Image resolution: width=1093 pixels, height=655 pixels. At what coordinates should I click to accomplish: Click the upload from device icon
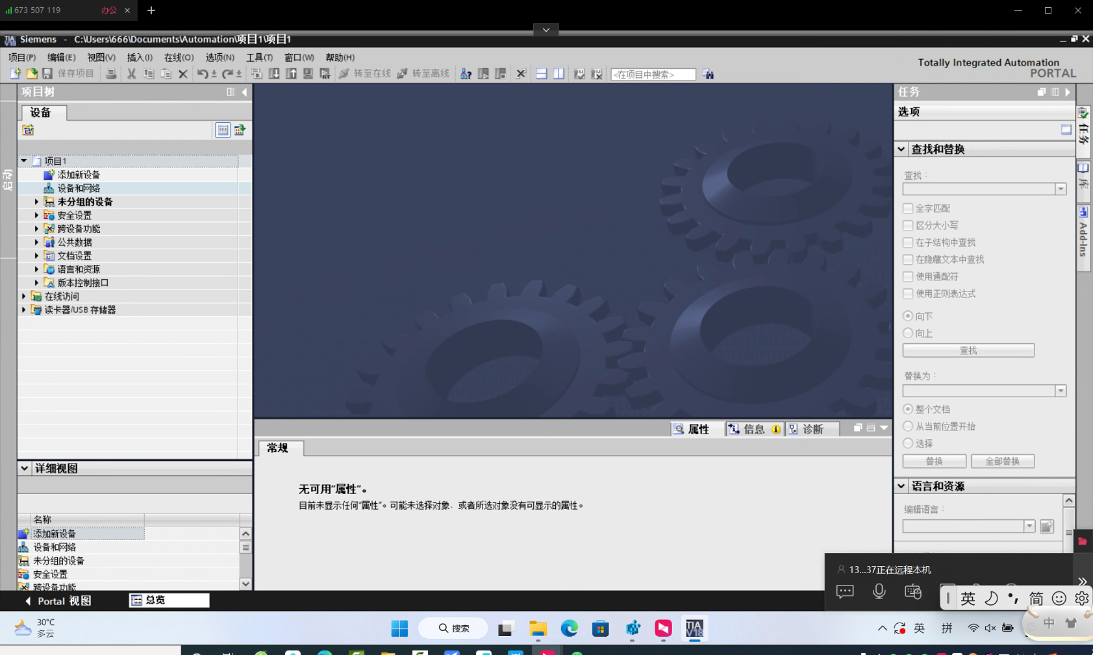291,74
